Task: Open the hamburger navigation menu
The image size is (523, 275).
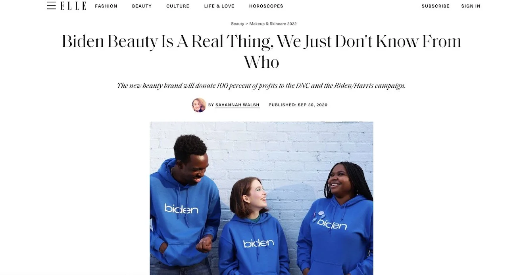Action: click(x=51, y=6)
